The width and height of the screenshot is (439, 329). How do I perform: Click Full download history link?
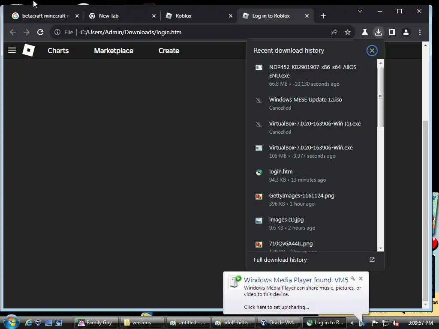pyautogui.click(x=280, y=260)
